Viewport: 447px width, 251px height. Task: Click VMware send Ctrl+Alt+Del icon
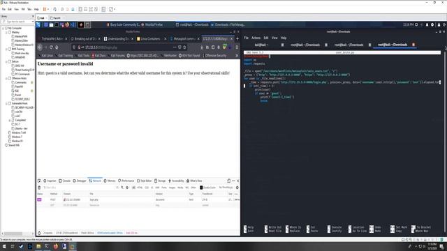pyautogui.click(x=54, y=9)
